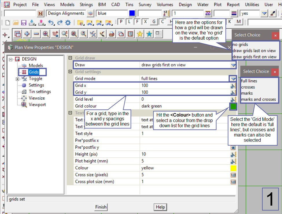
Task: Open the Draw option dropdown arrow
Action: 233,65
